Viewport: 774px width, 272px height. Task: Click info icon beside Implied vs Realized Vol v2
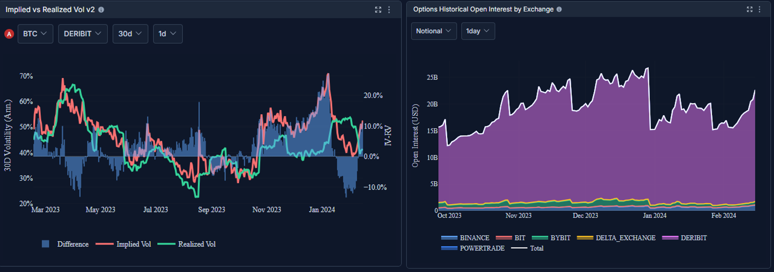click(101, 10)
